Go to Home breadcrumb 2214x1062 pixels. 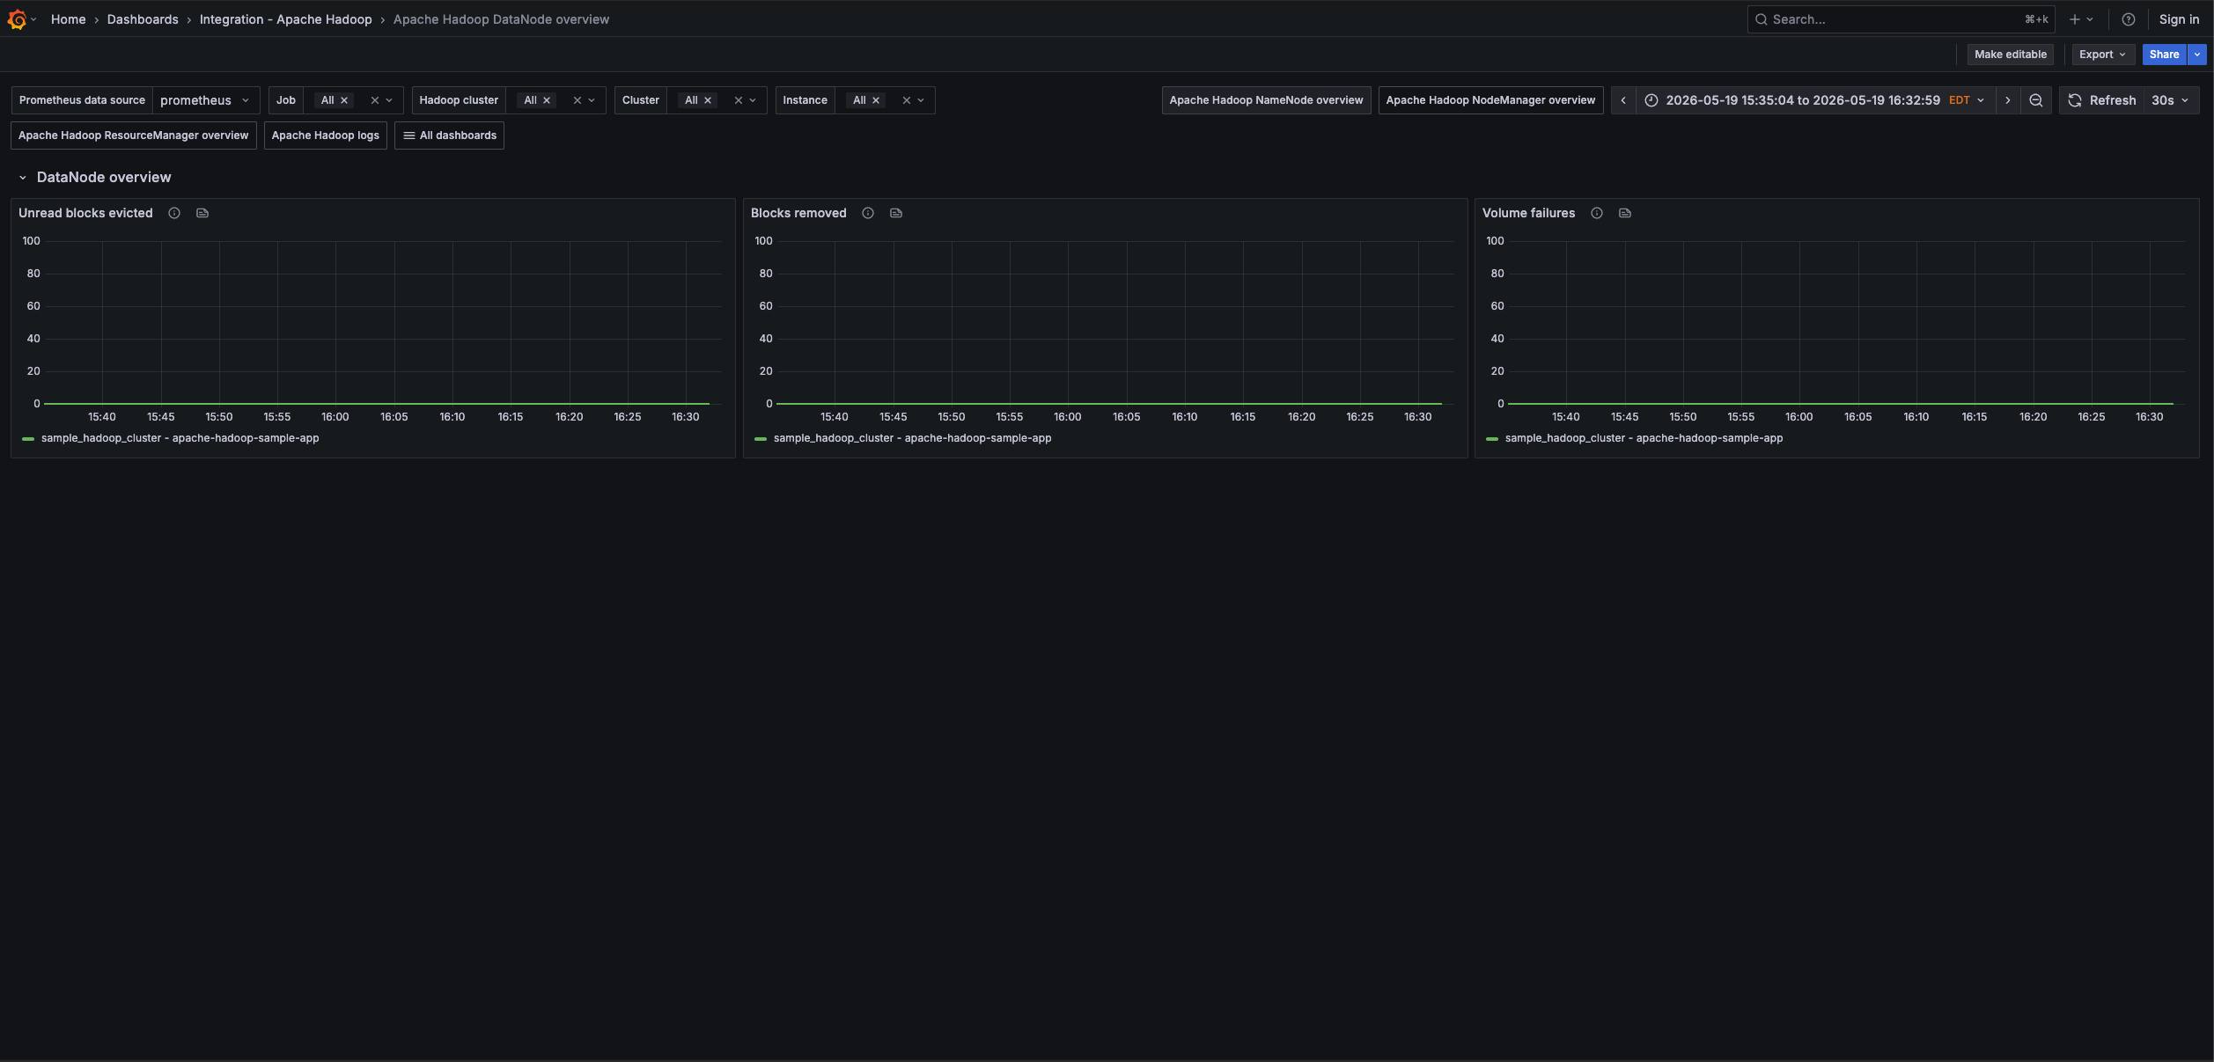pos(68,19)
